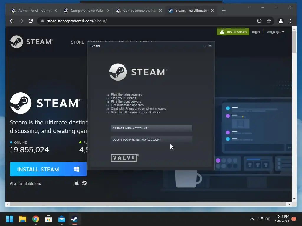Open the Chrome profile icon

click(x=281, y=21)
